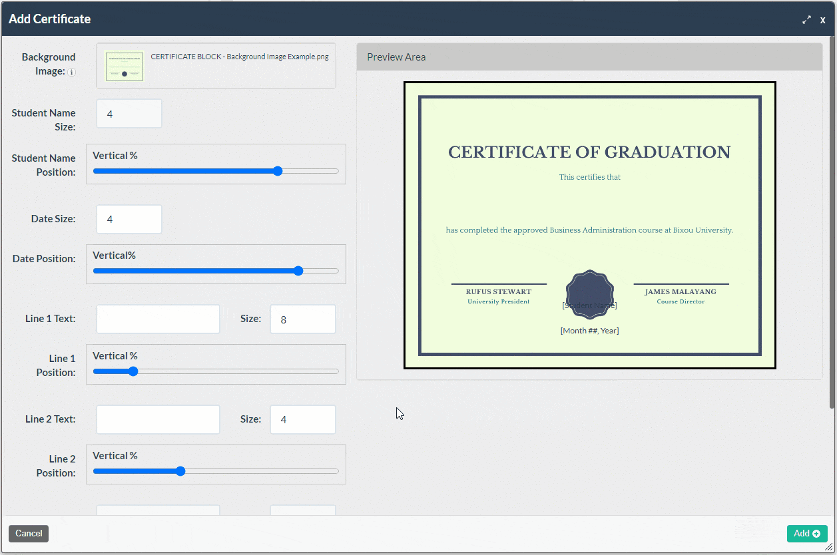Click the Add button
This screenshot has height=555, width=837.
point(807,533)
